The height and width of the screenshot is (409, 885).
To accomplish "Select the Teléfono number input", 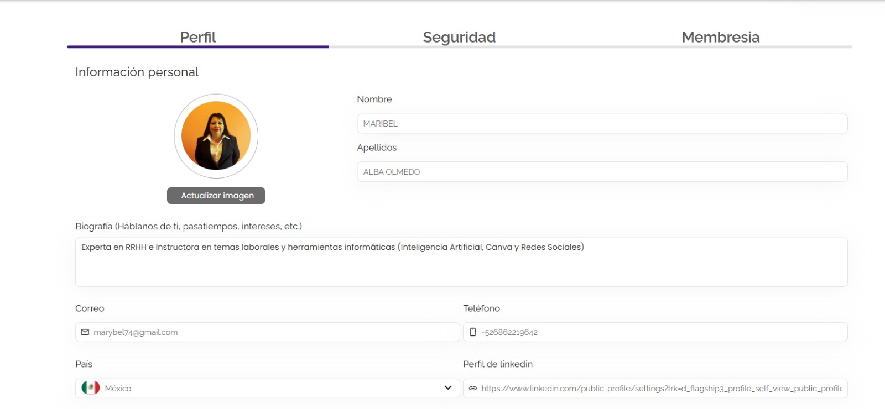I will [658, 332].
